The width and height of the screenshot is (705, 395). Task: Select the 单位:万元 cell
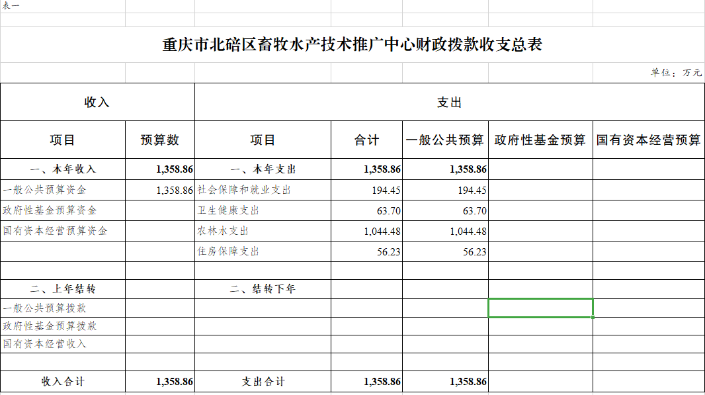(x=649, y=72)
